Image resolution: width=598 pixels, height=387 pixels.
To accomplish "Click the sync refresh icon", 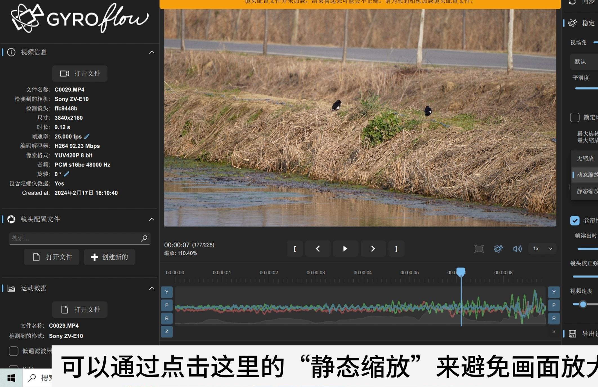I will pos(572,2).
